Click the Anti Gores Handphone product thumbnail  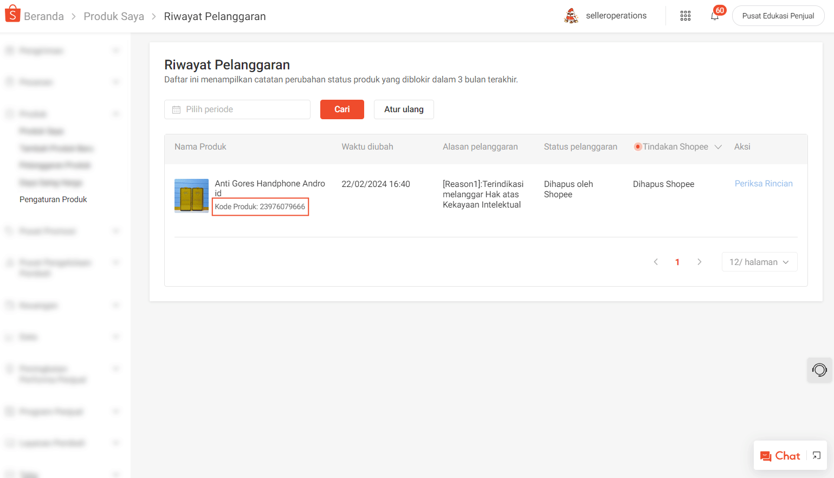click(191, 196)
